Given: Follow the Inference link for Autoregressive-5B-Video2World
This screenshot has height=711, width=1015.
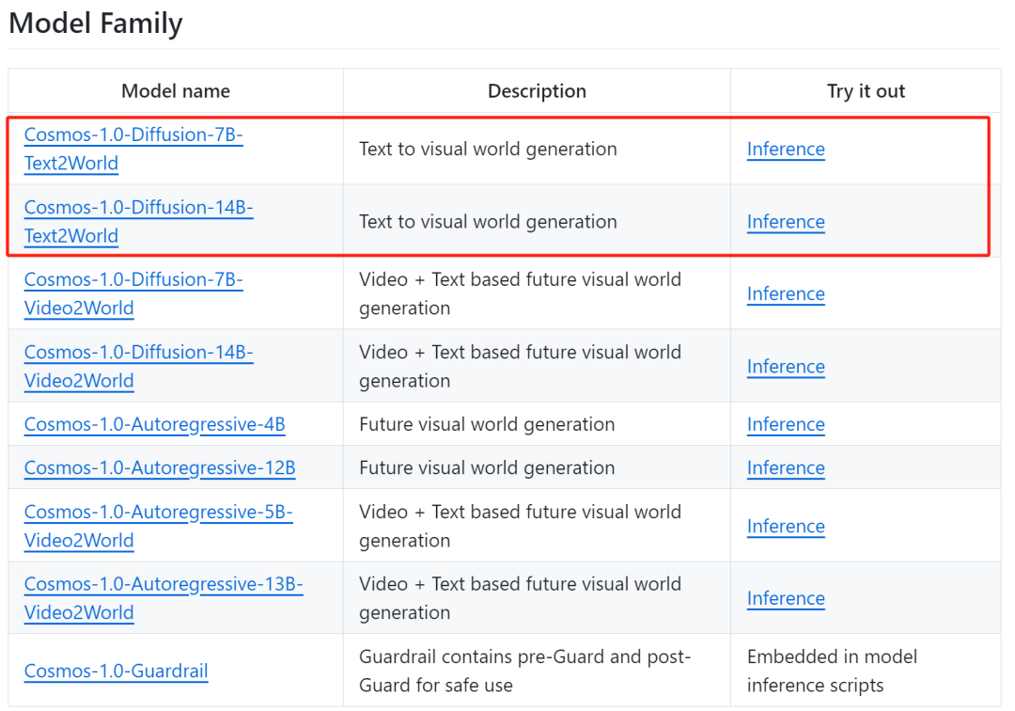Looking at the screenshot, I should [x=786, y=527].
